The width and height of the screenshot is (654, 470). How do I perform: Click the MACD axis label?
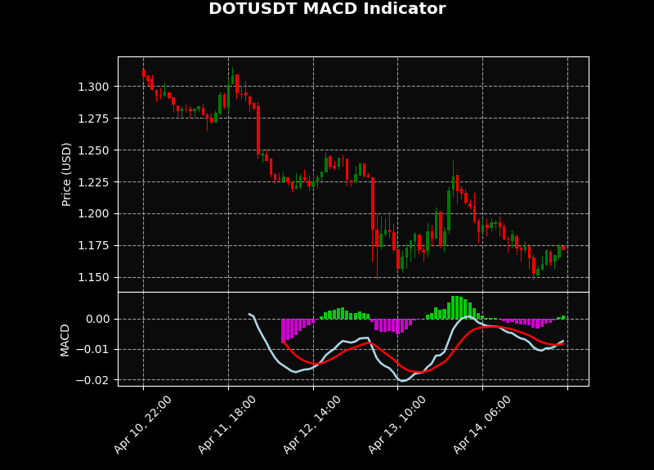point(65,340)
